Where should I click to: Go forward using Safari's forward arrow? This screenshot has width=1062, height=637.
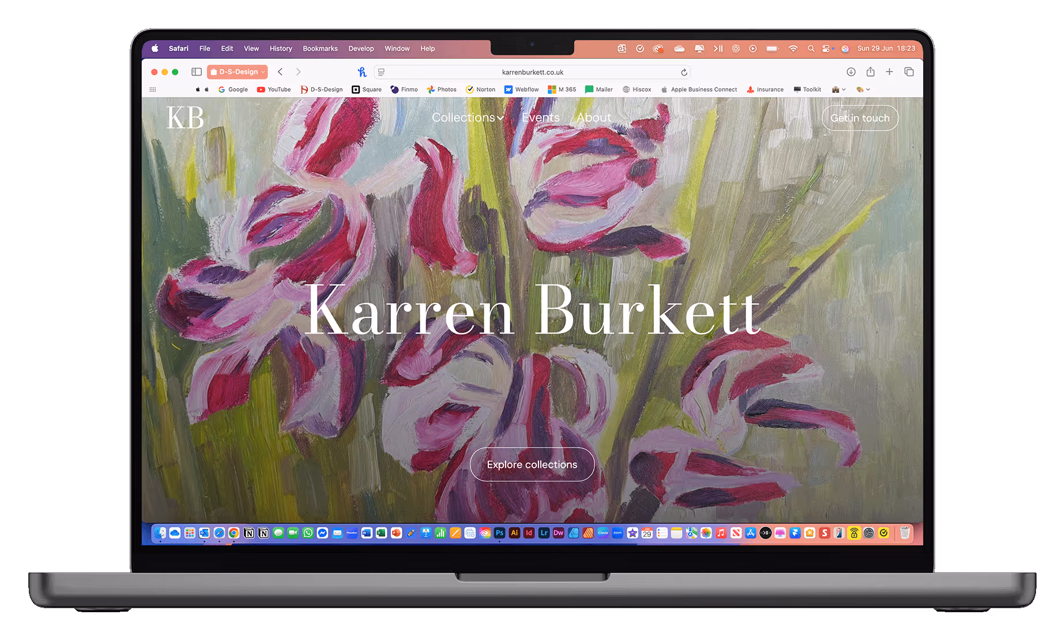click(298, 72)
